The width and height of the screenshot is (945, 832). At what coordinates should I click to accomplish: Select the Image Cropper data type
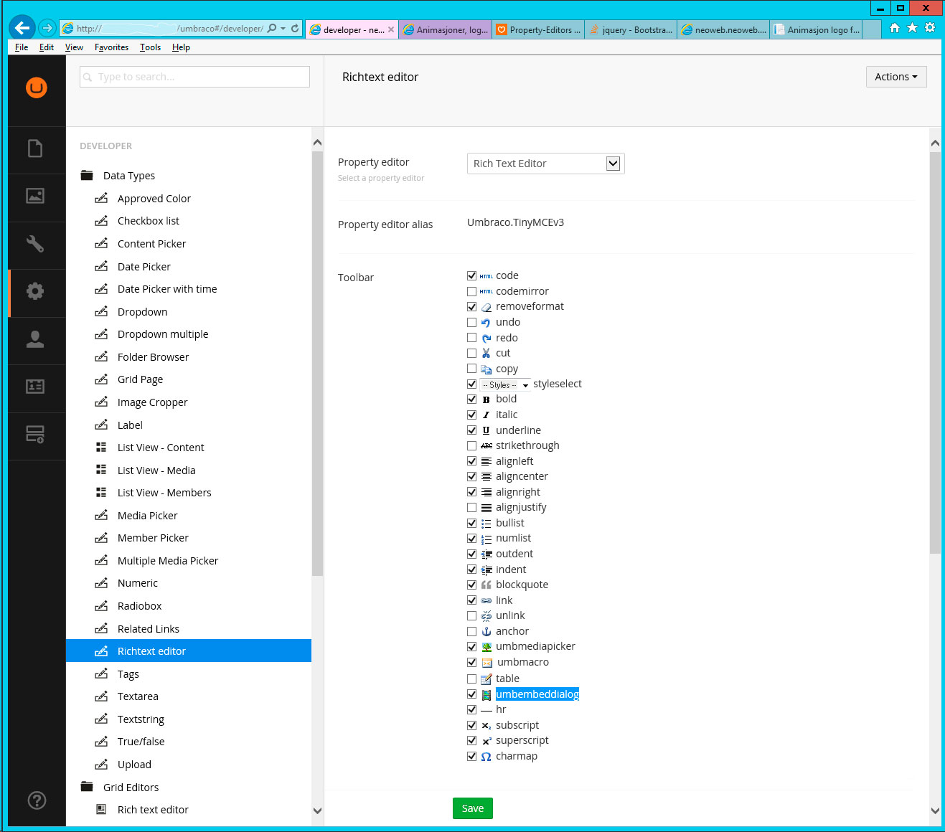click(152, 402)
